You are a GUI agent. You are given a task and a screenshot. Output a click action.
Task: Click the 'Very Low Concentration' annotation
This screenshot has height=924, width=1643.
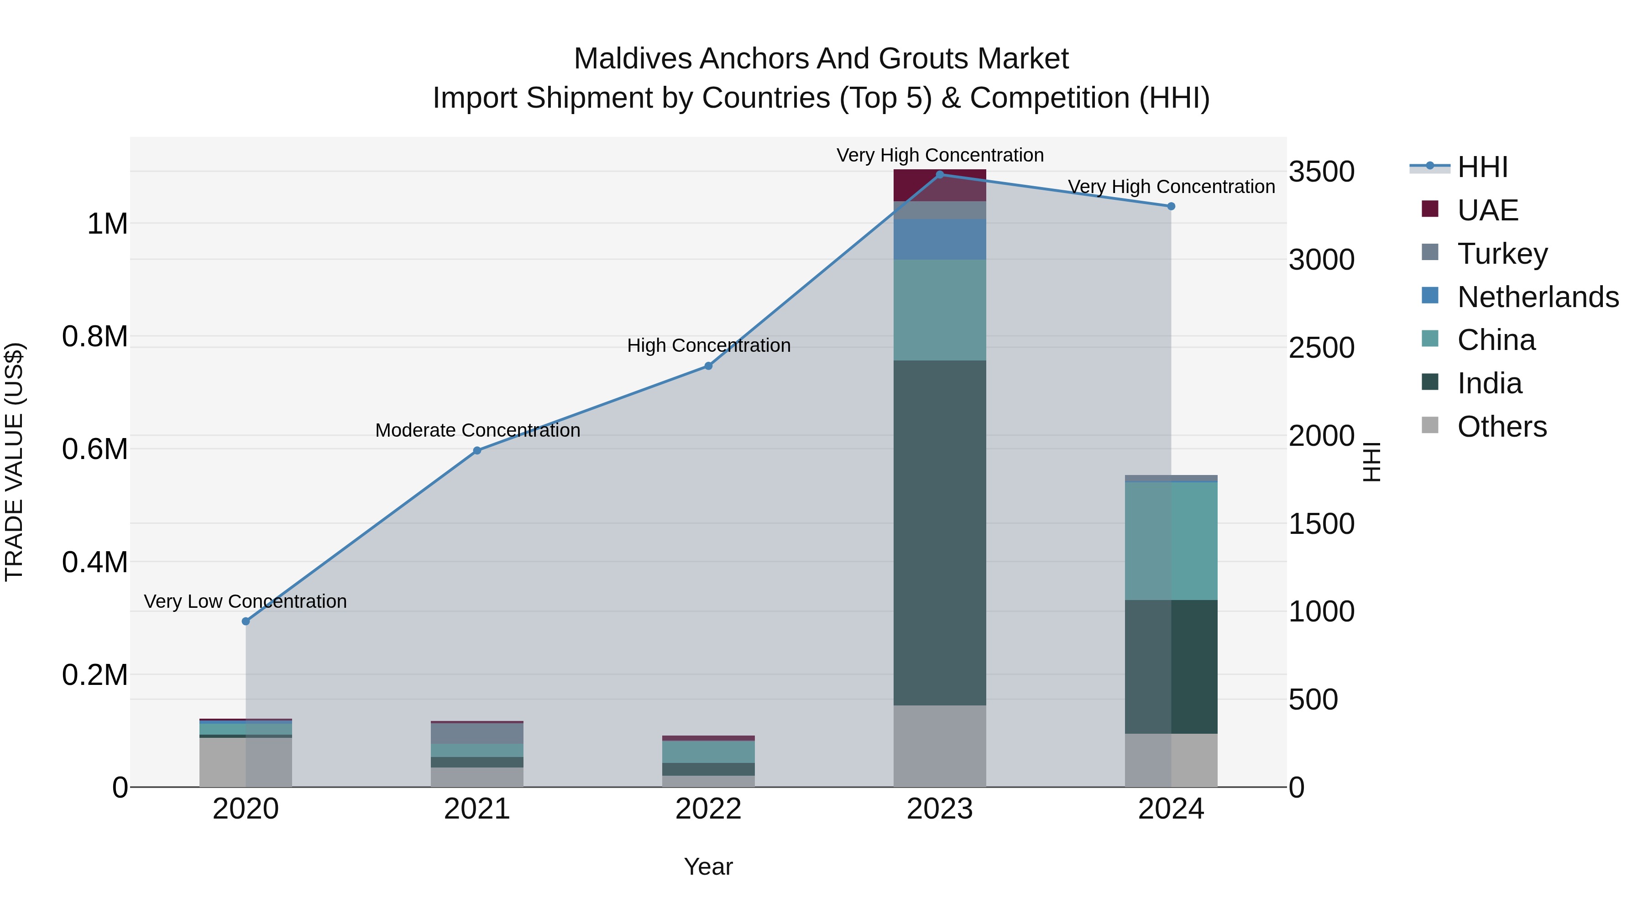[x=246, y=601]
